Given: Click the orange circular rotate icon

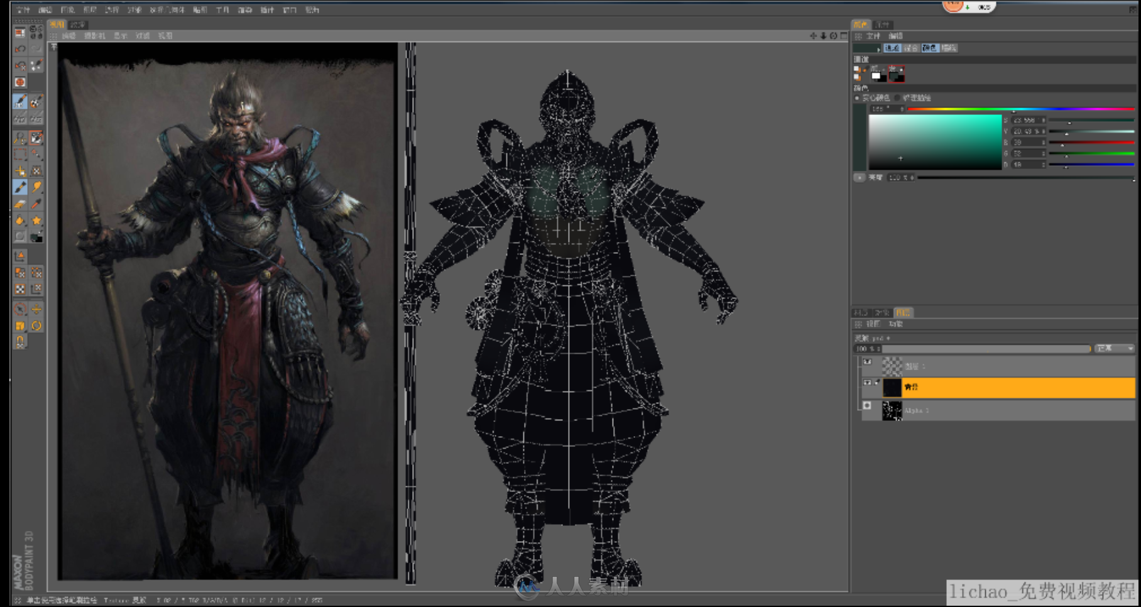Looking at the screenshot, I should coord(36,325).
